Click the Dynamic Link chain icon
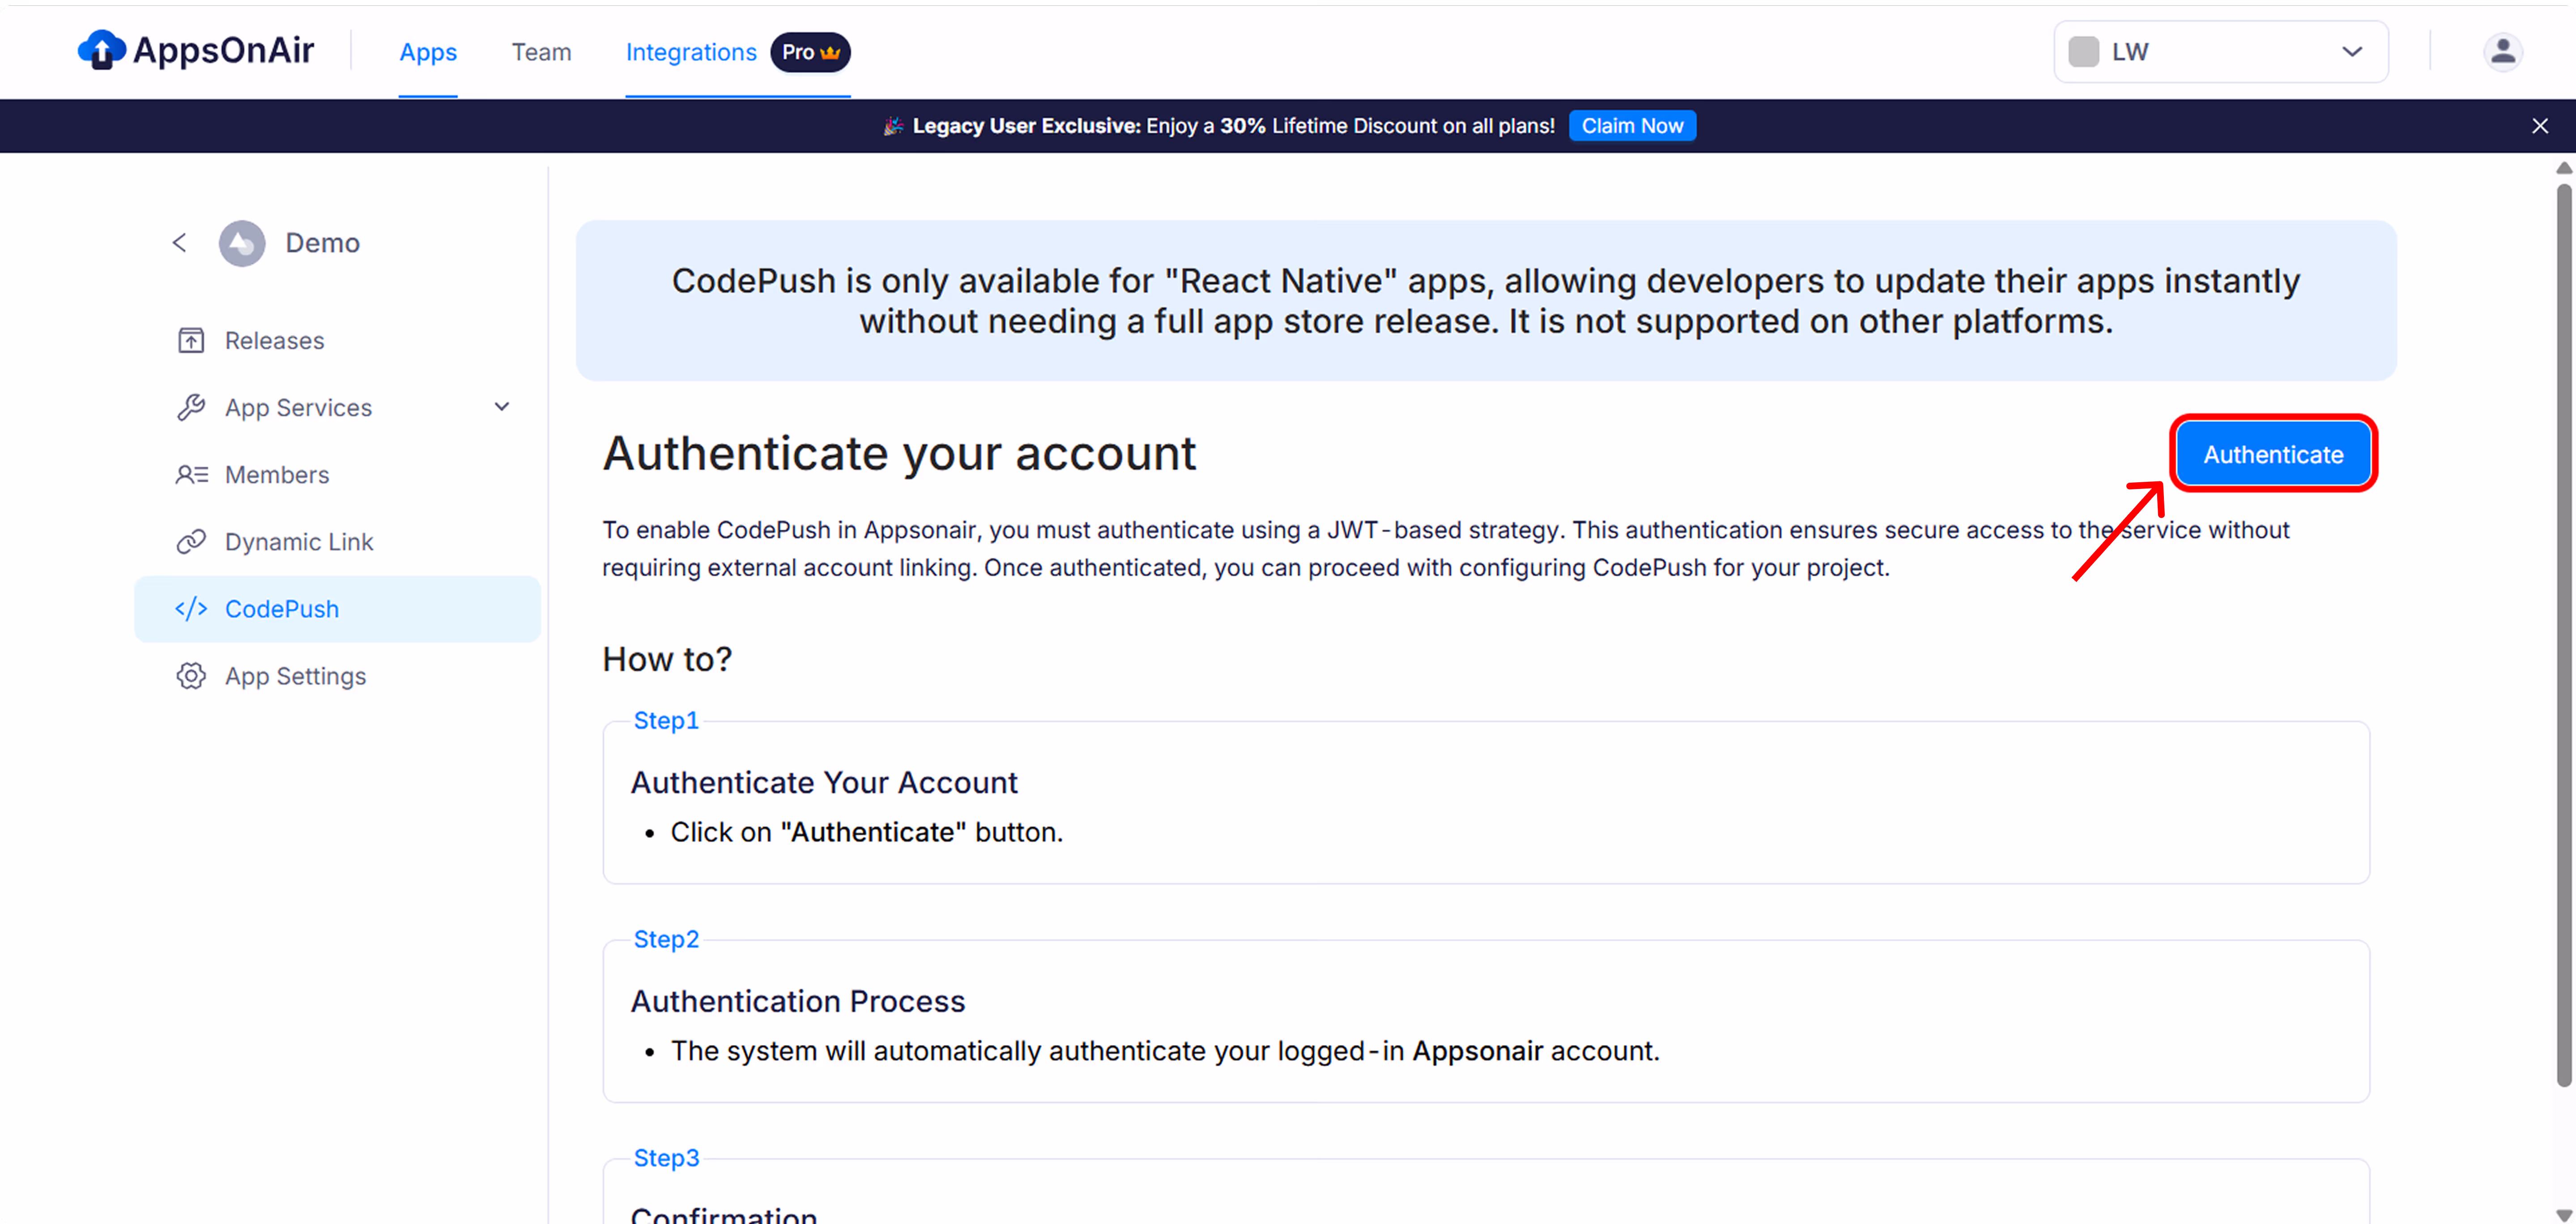Screen dimensions: 2576x1224 pyautogui.click(x=191, y=542)
